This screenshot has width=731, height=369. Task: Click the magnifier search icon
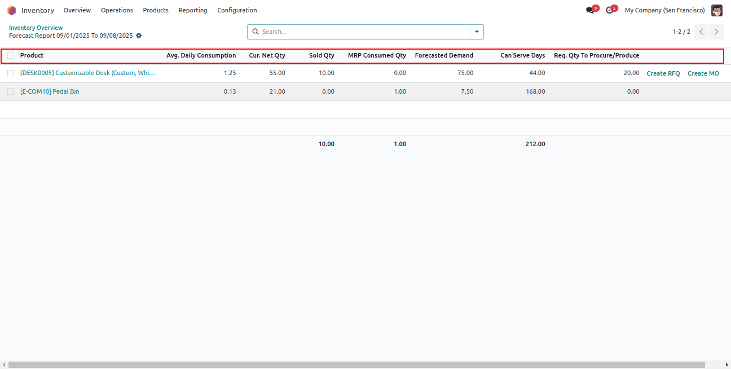(256, 32)
